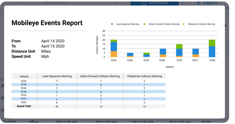The image size is (235, 124).
Task: Click the Urban Forward Collision count 7 for 9265
Action: [101, 102]
